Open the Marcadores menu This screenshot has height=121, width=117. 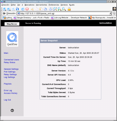coord(30,5)
